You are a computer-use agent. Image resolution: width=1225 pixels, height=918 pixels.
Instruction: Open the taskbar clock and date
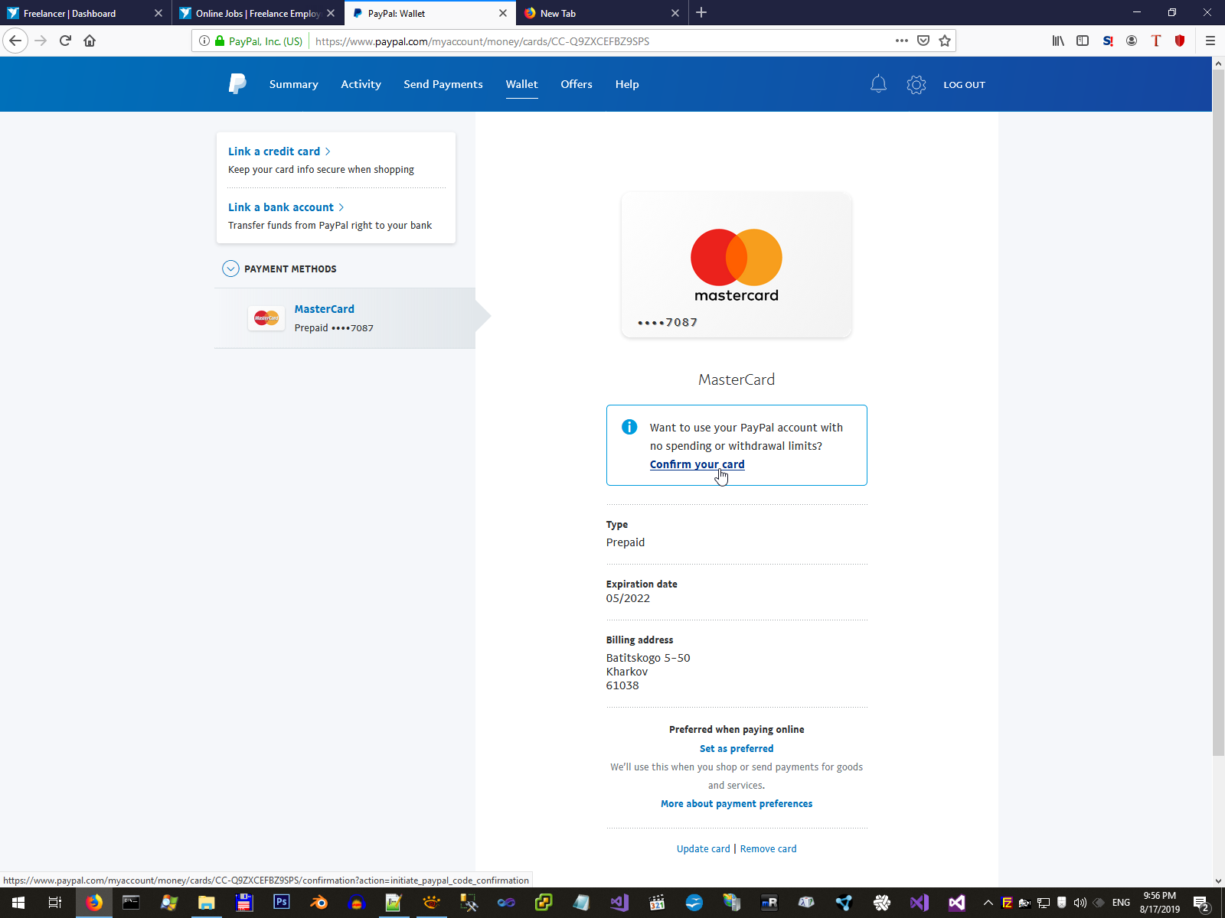click(x=1160, y=903)
